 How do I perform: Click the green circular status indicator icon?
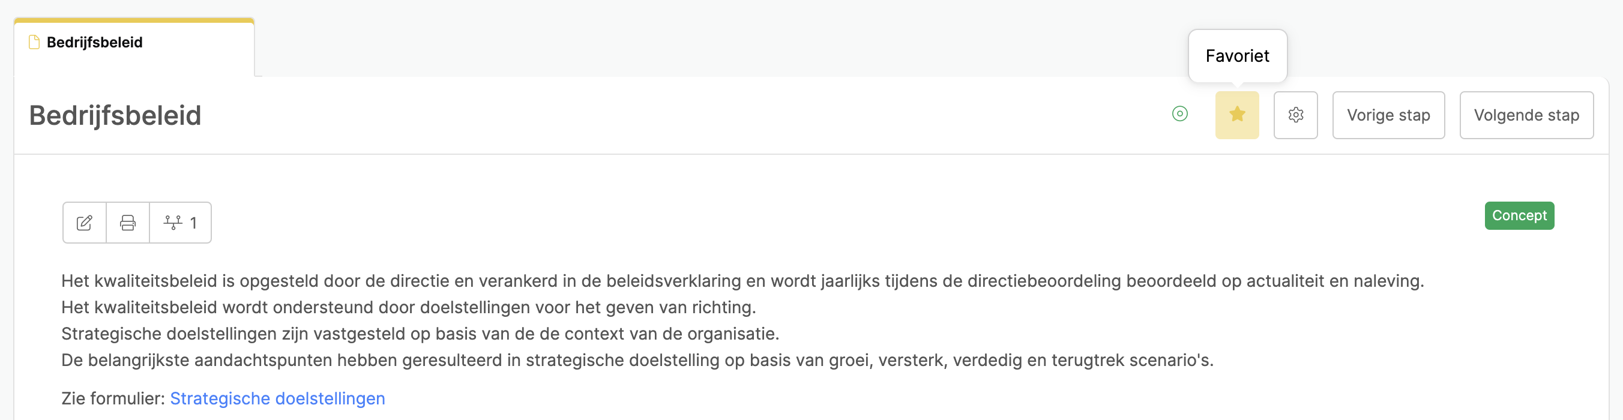(1179, 114)
